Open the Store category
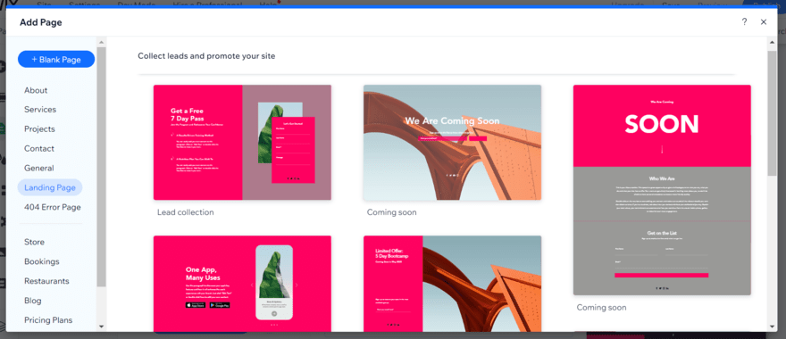 34,242
